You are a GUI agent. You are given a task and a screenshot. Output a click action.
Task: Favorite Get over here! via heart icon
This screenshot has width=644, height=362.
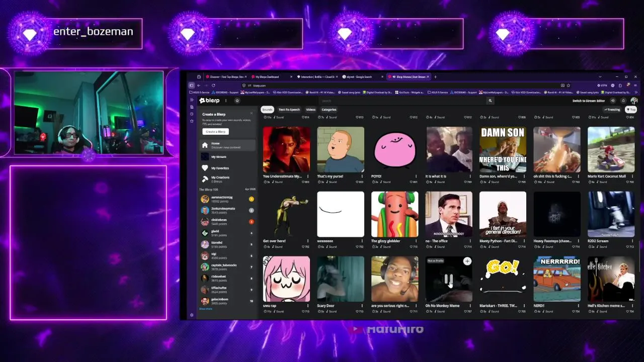(x=304, y=247)
